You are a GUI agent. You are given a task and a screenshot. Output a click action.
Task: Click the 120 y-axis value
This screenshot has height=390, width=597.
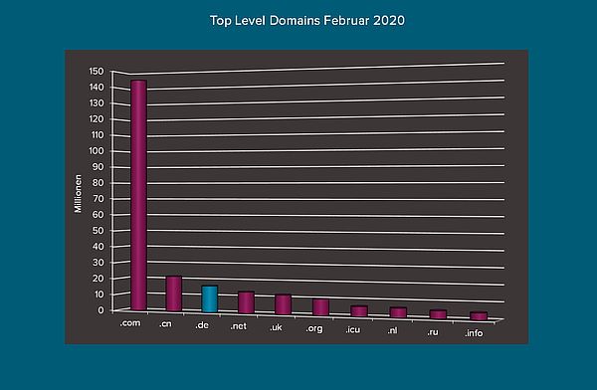97,119
